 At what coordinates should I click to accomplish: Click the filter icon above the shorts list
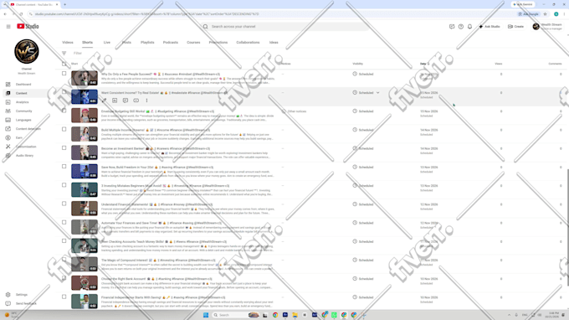64,53
